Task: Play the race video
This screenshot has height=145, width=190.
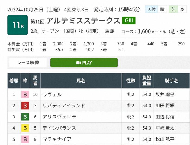Action: tap(84, 63)
